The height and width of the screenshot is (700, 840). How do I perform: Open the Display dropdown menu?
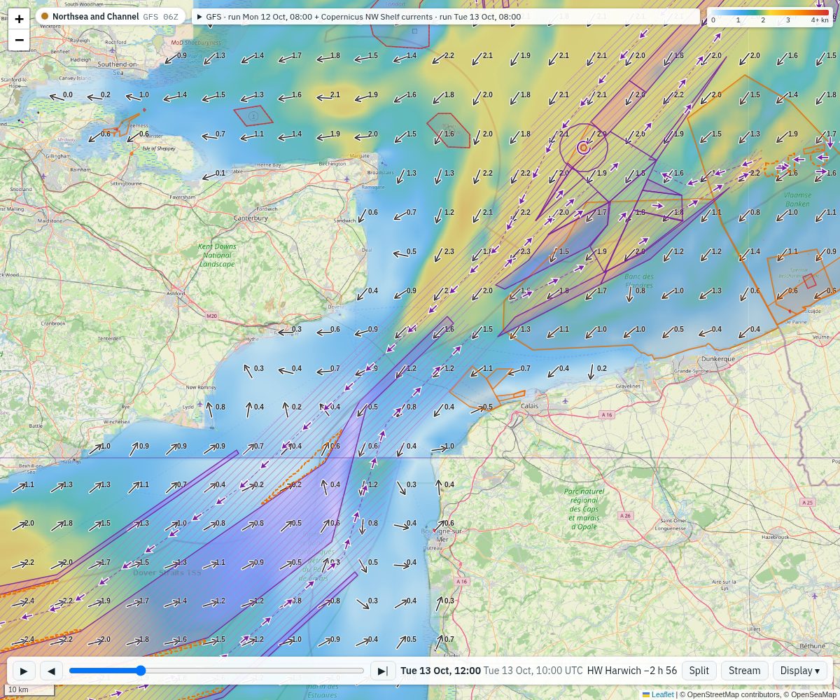click(x=800, y=671)
